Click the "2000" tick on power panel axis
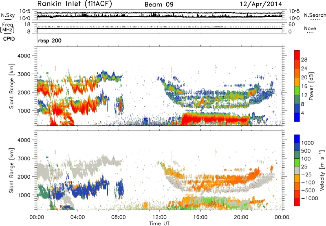Screen dimensions: 326x226 tap(24, 92)
